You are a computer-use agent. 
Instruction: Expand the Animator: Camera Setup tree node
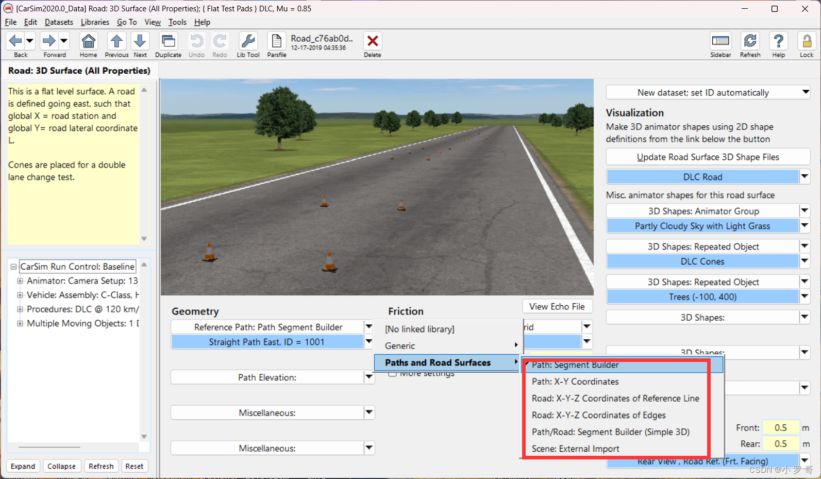pos(20,281)
